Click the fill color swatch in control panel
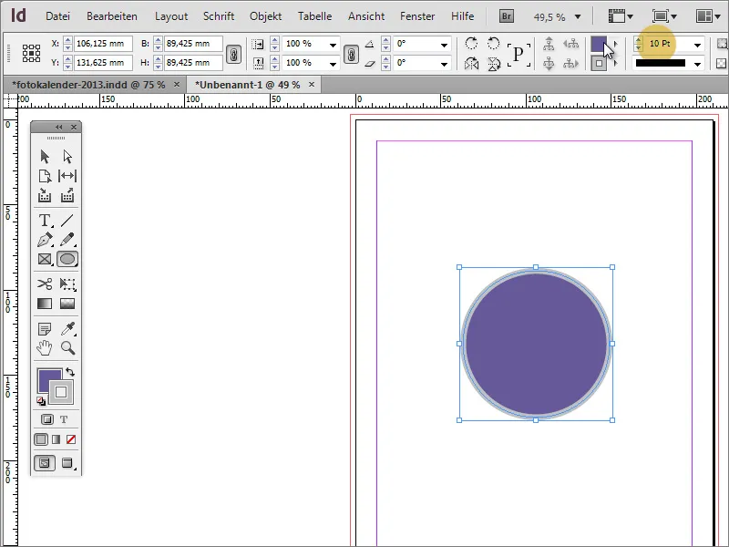The height and width of the screenshot is (547, 729). (599, 44)
